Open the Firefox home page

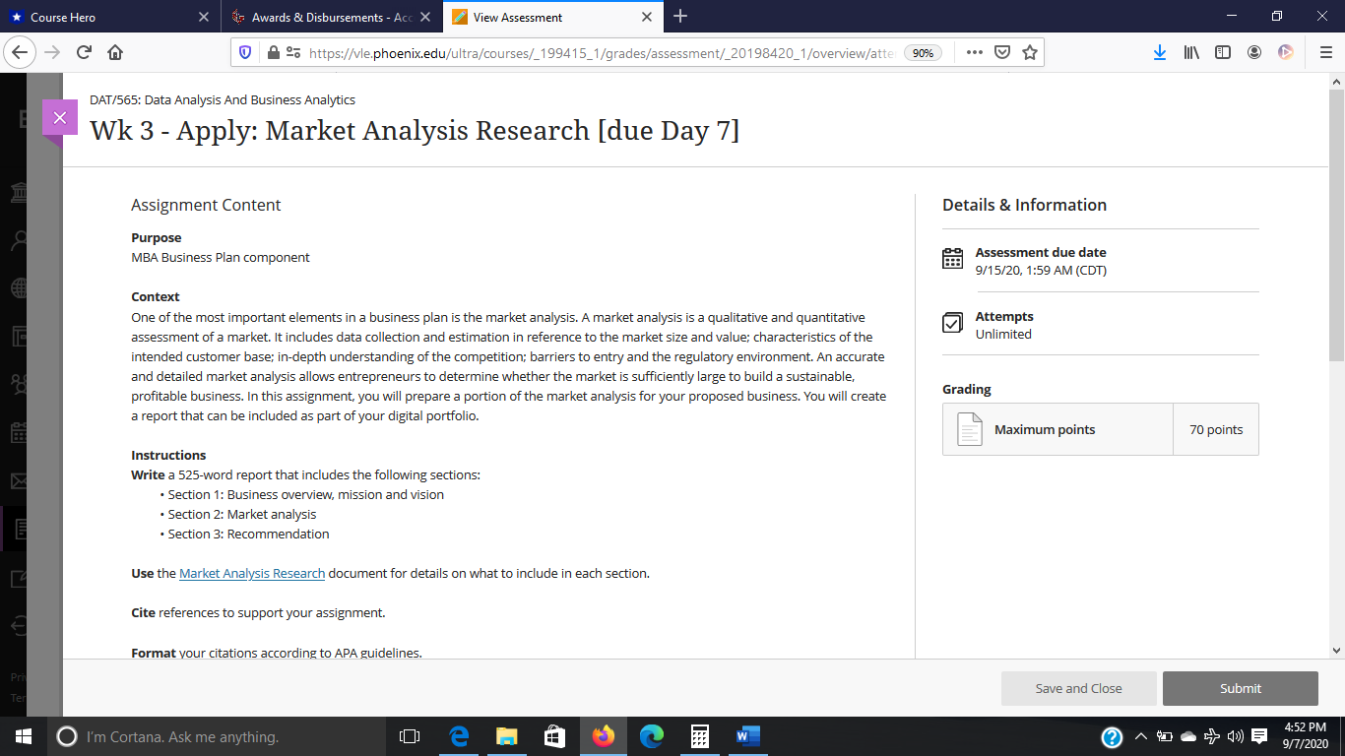click(115, 52)
